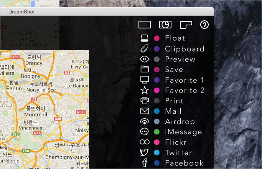Send screenshot via Mail label
Screen dimensions: 262x169
(x=173, y=111)
